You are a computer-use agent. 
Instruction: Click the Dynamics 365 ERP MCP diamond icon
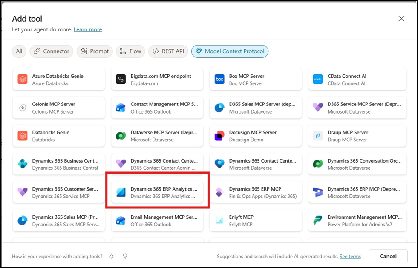[x=219, y=192]
